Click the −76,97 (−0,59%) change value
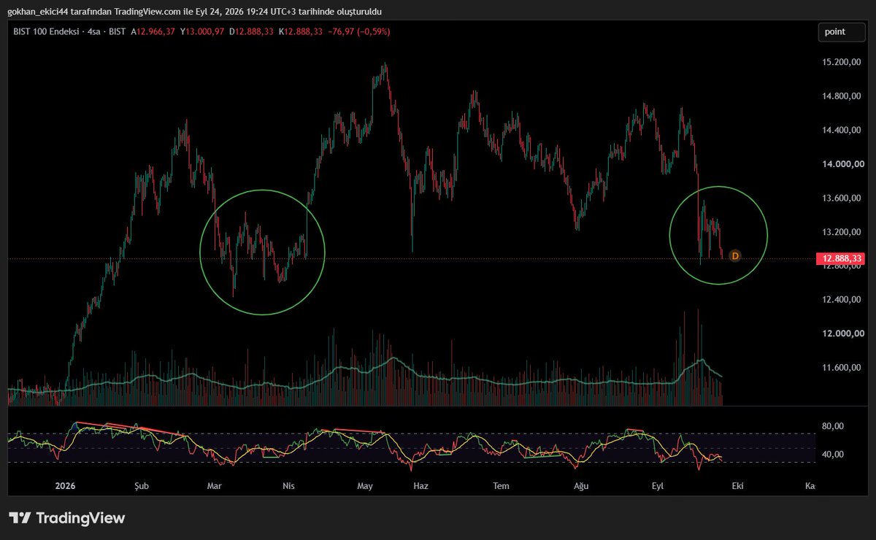This screenshot has height=540, width=876. click(361, 32)
